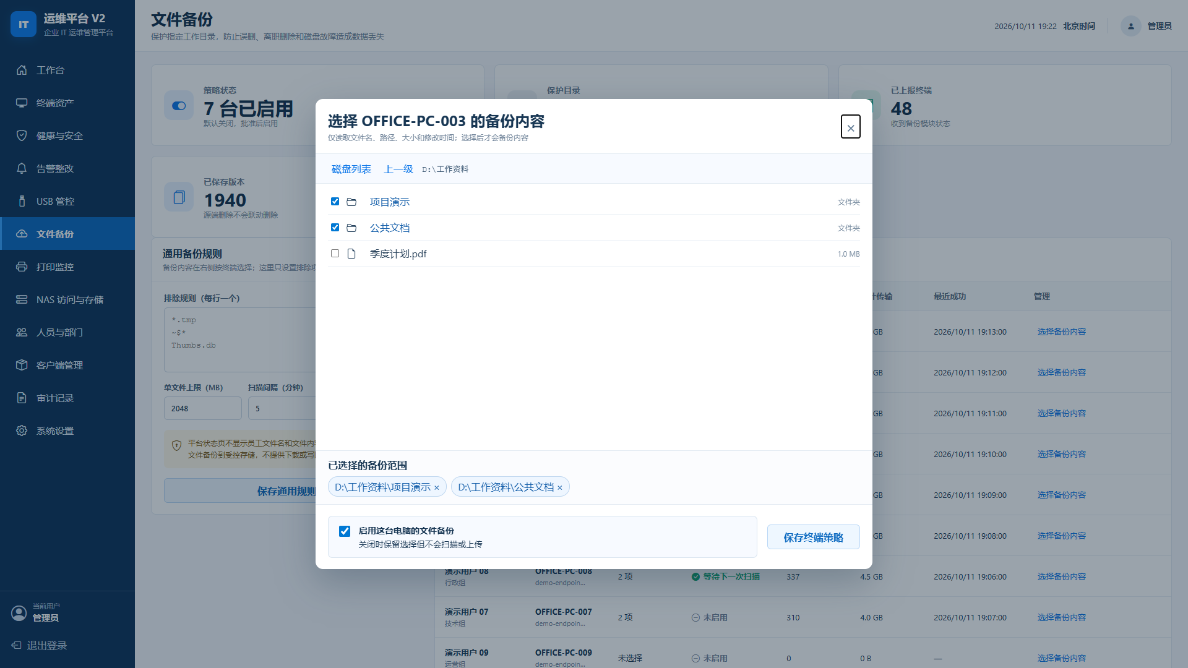Click 保存终端策略 button

tap(813, 537)
